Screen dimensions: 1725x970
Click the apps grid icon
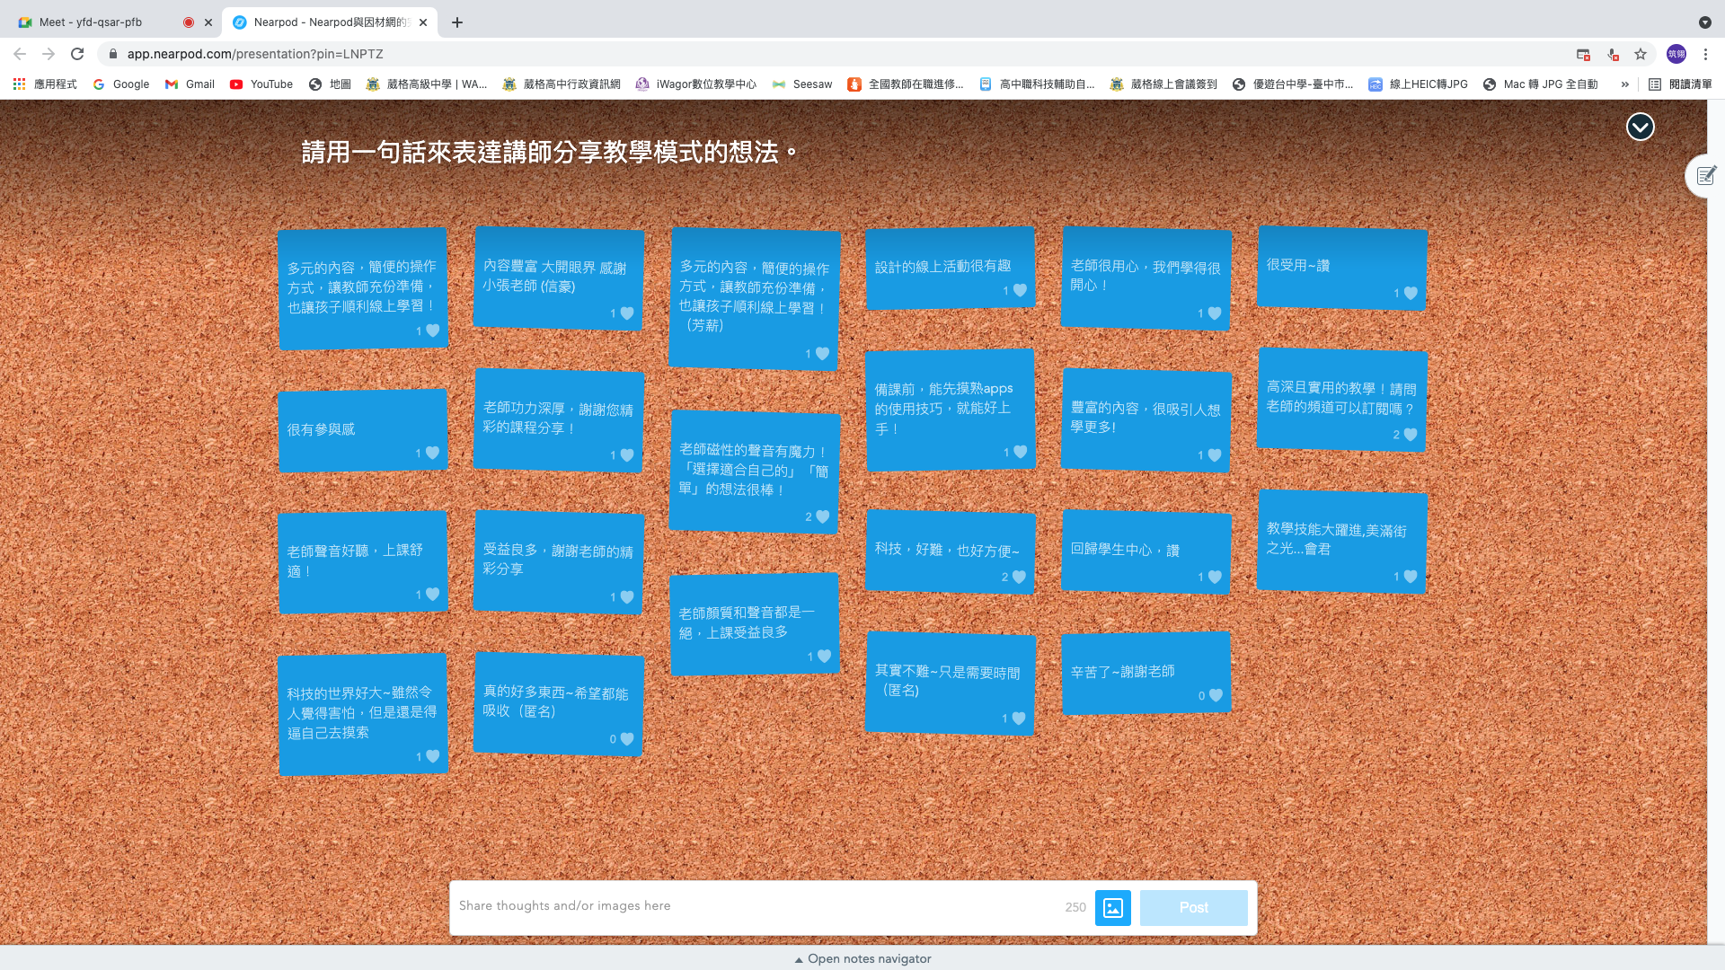coord(19,84)
